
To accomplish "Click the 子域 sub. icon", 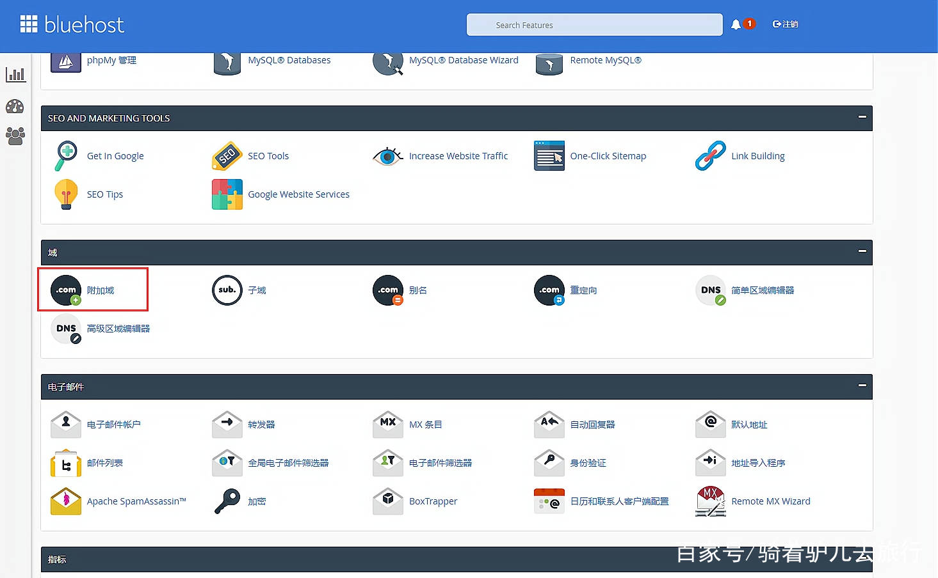I will 227,290.
